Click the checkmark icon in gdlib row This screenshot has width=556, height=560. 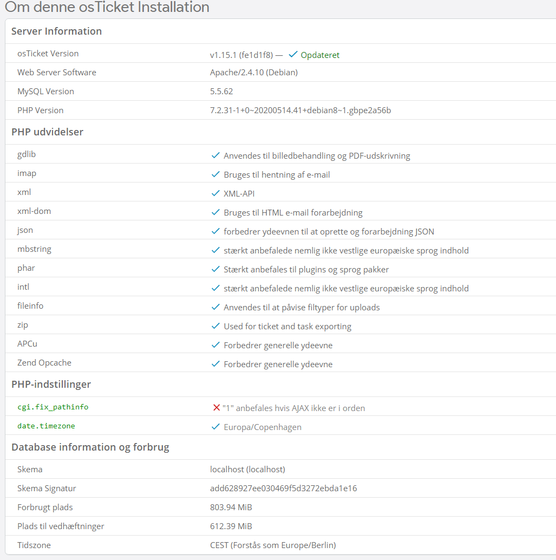tap(215, 155)
